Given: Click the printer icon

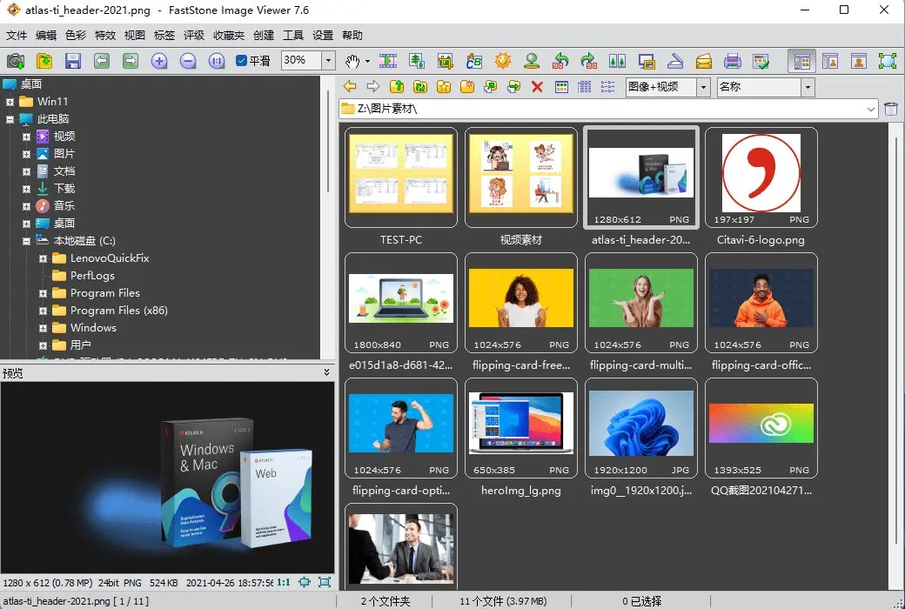Looking at the screenshot, I should (733, 61).
